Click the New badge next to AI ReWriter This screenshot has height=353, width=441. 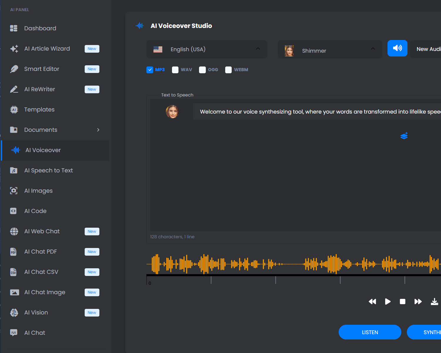pyautogui.click(x=92, y=89)
